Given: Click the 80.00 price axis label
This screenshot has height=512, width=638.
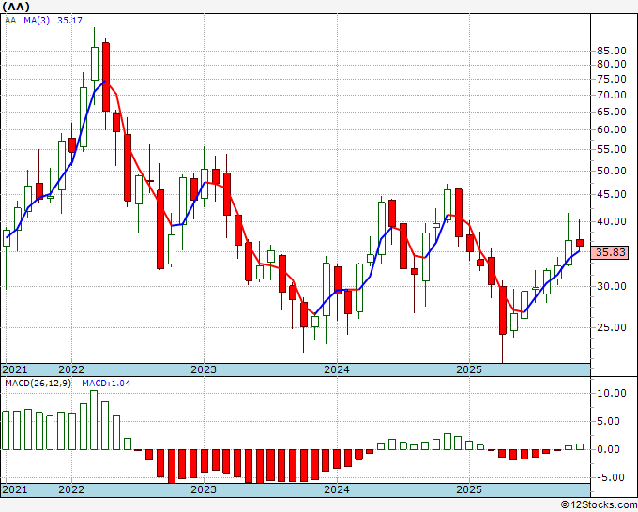Looking at the screenshot, I should (x=612, y=64).
